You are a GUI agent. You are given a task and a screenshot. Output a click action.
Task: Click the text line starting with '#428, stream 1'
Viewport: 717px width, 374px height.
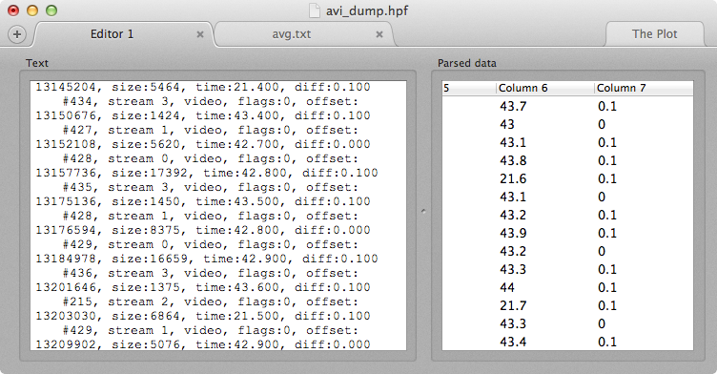[211, 216]
